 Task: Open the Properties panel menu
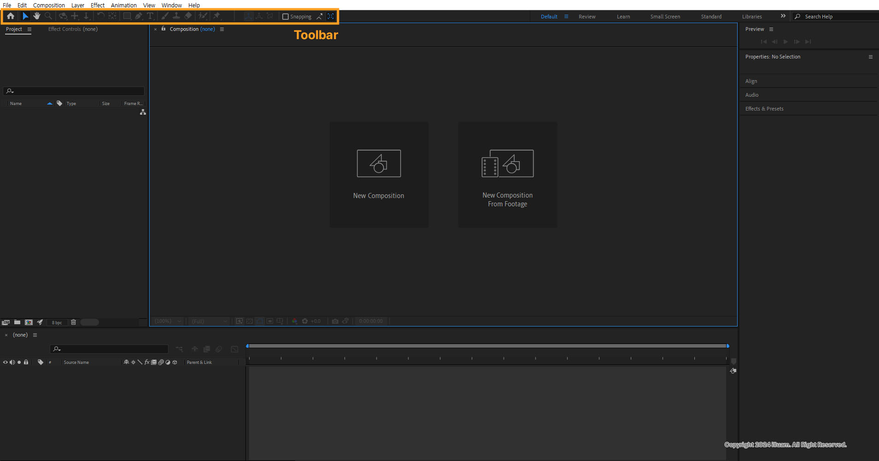(x=871, y=57)
